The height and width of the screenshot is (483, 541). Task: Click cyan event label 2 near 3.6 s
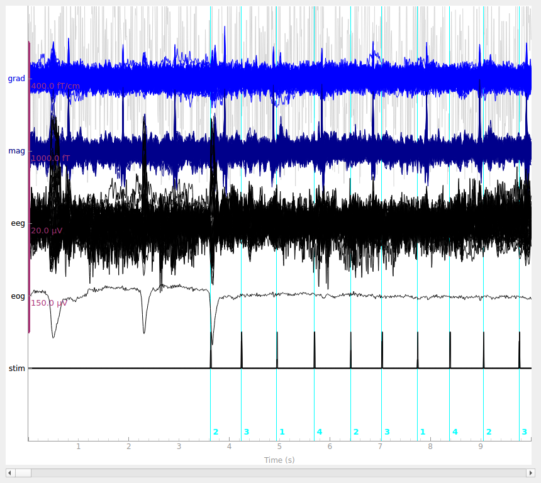pyautogui.click(x=216, y=432)
